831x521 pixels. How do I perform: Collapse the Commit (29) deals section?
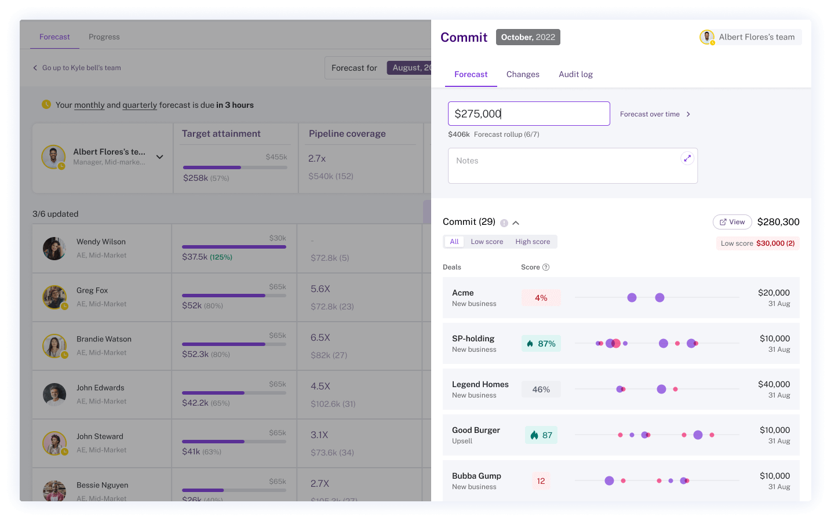(516, 222)
